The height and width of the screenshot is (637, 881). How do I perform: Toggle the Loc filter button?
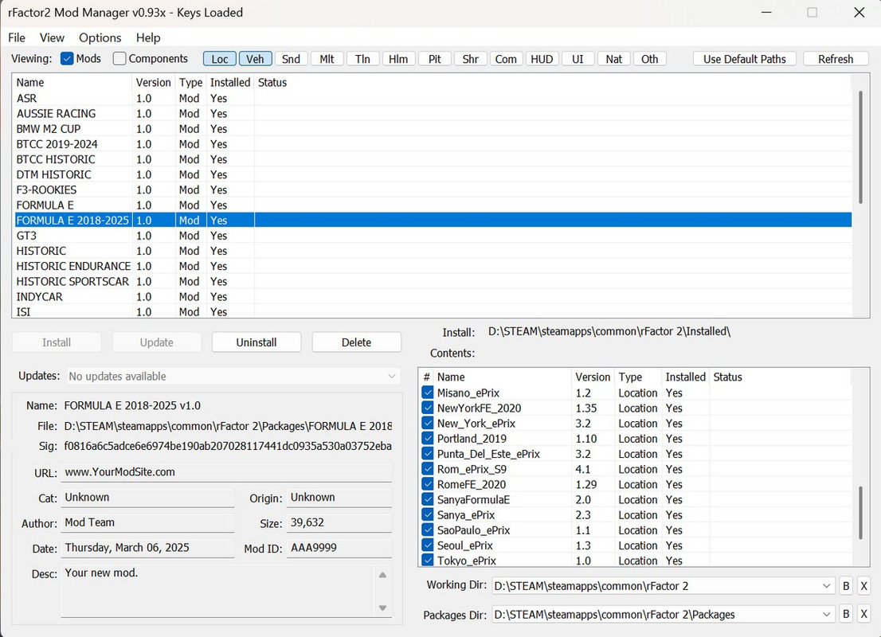pos(220,59)
